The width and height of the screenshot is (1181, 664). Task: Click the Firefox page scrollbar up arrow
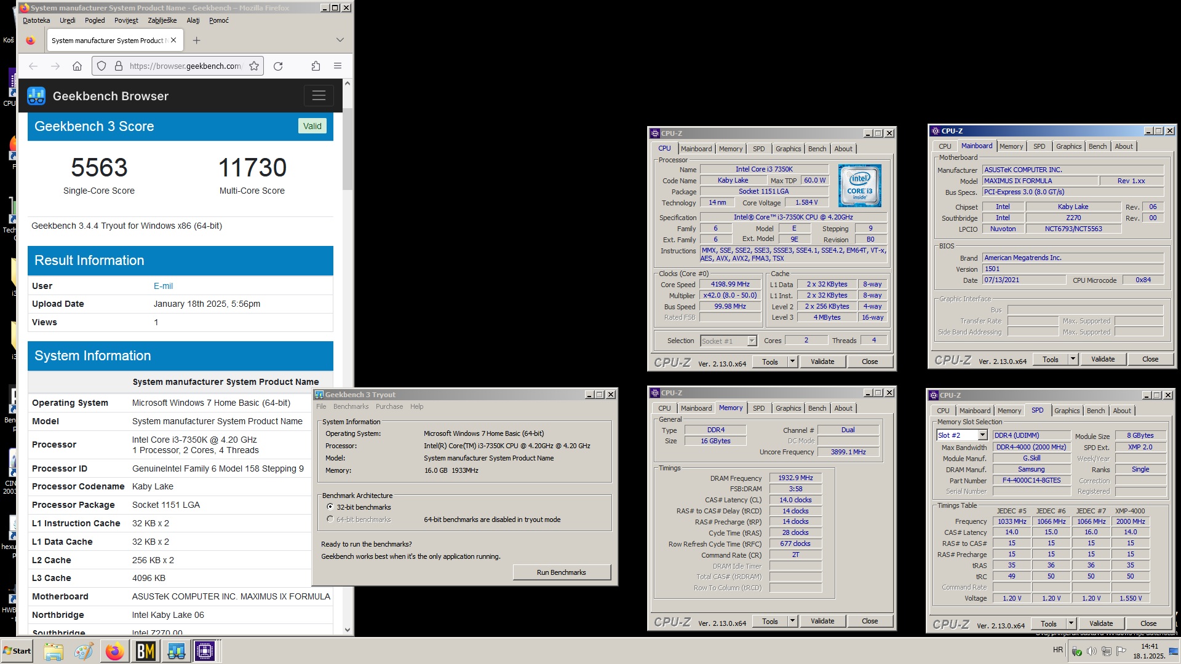tap(348, 83)
